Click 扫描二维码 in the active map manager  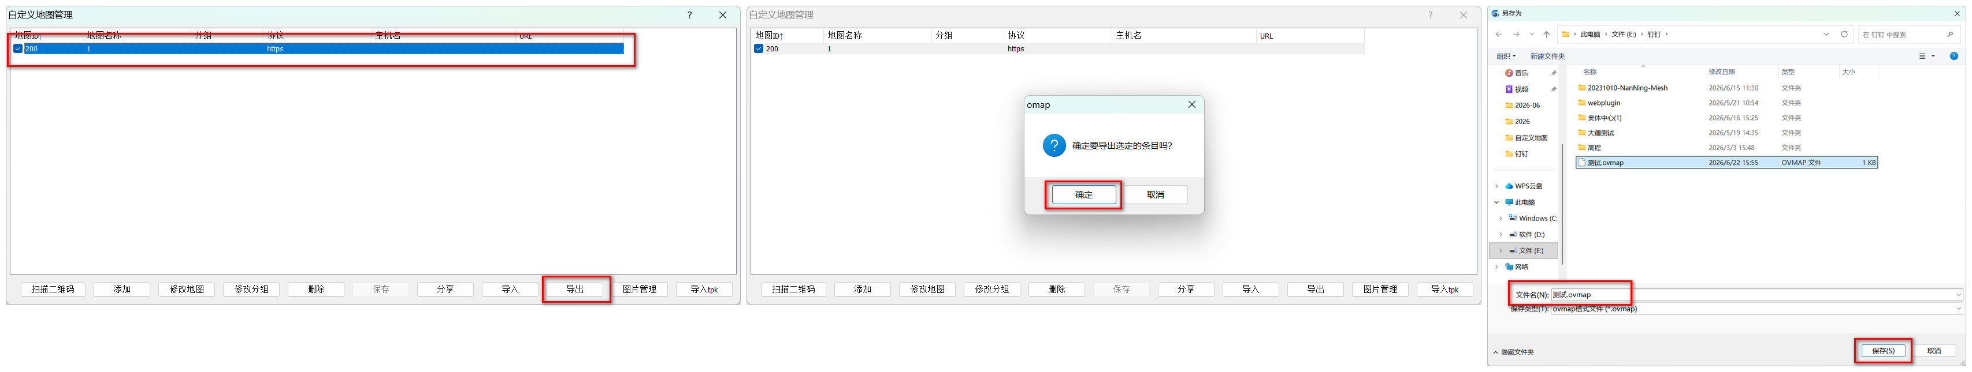click(x=53, y=290)
